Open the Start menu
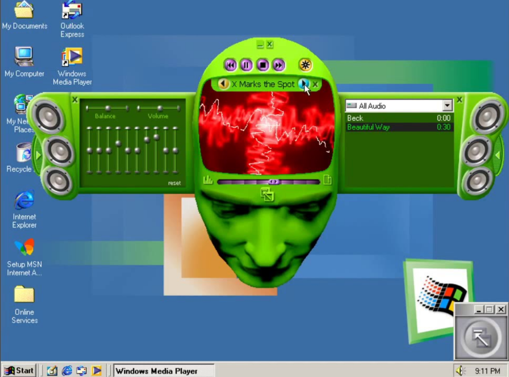Viewport: 509px width, 377px height. pyautogui.click(x=19, y=370)
